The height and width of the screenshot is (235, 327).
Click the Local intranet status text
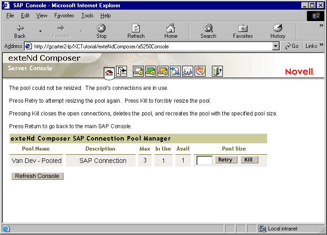[x=283, y=229]
